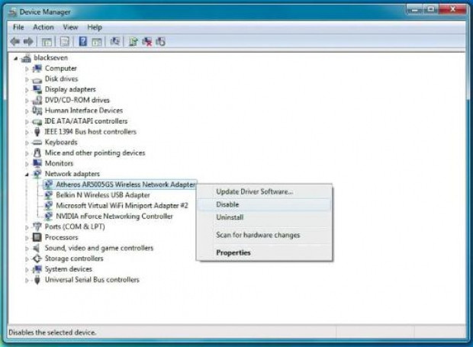Select Belkin N Wireless USB Adapter label
This screenshot has width=473, height=347.
[x=103, y=195]
